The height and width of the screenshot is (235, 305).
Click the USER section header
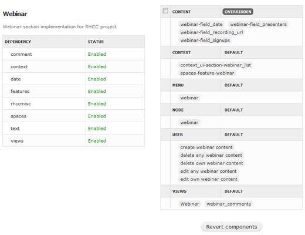178,135
